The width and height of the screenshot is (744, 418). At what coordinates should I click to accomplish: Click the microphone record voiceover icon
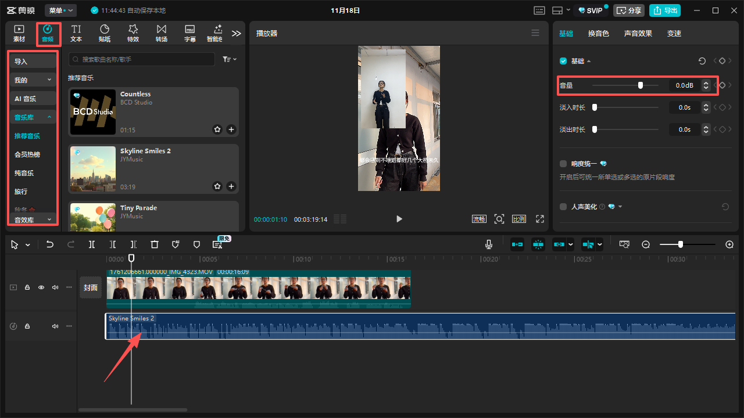(x=489, y=244)
